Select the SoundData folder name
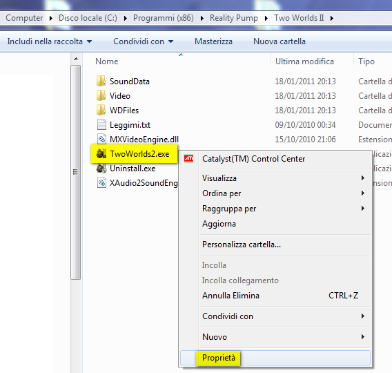This screenshot has width=392, height=373. pos(130,82)
